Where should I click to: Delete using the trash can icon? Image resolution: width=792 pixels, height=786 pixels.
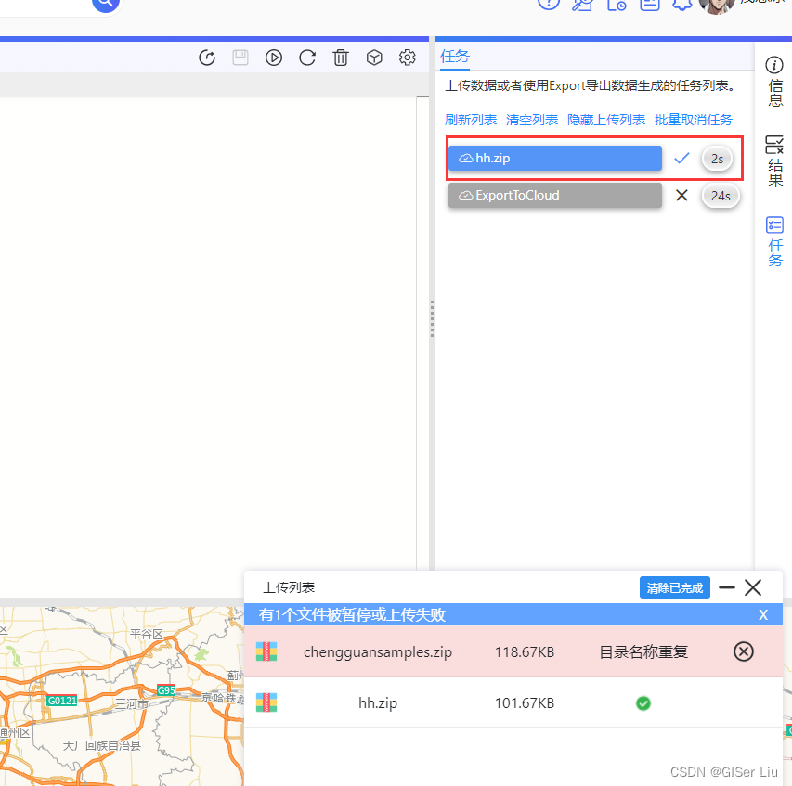pyautogui.click(x=341, y=58)
